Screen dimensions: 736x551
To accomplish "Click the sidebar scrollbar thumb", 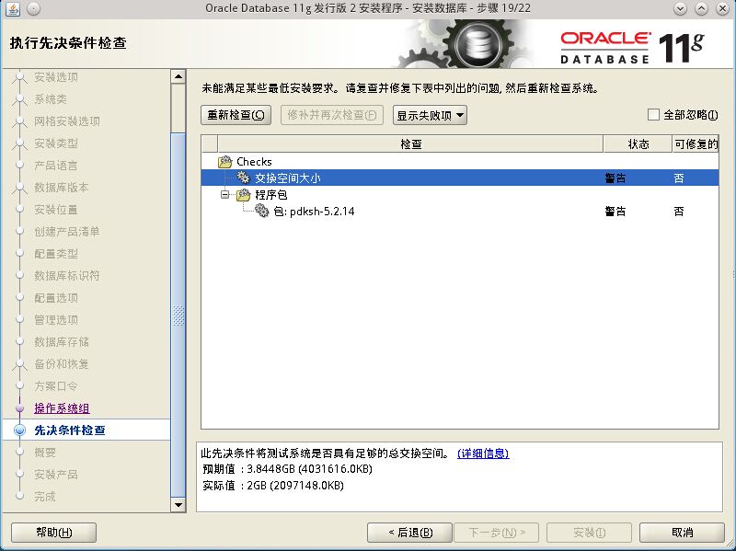I will click(x=178, y=315).
